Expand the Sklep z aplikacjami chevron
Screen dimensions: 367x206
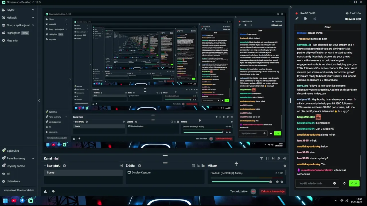pyautogui.click(x=33, y=25)
